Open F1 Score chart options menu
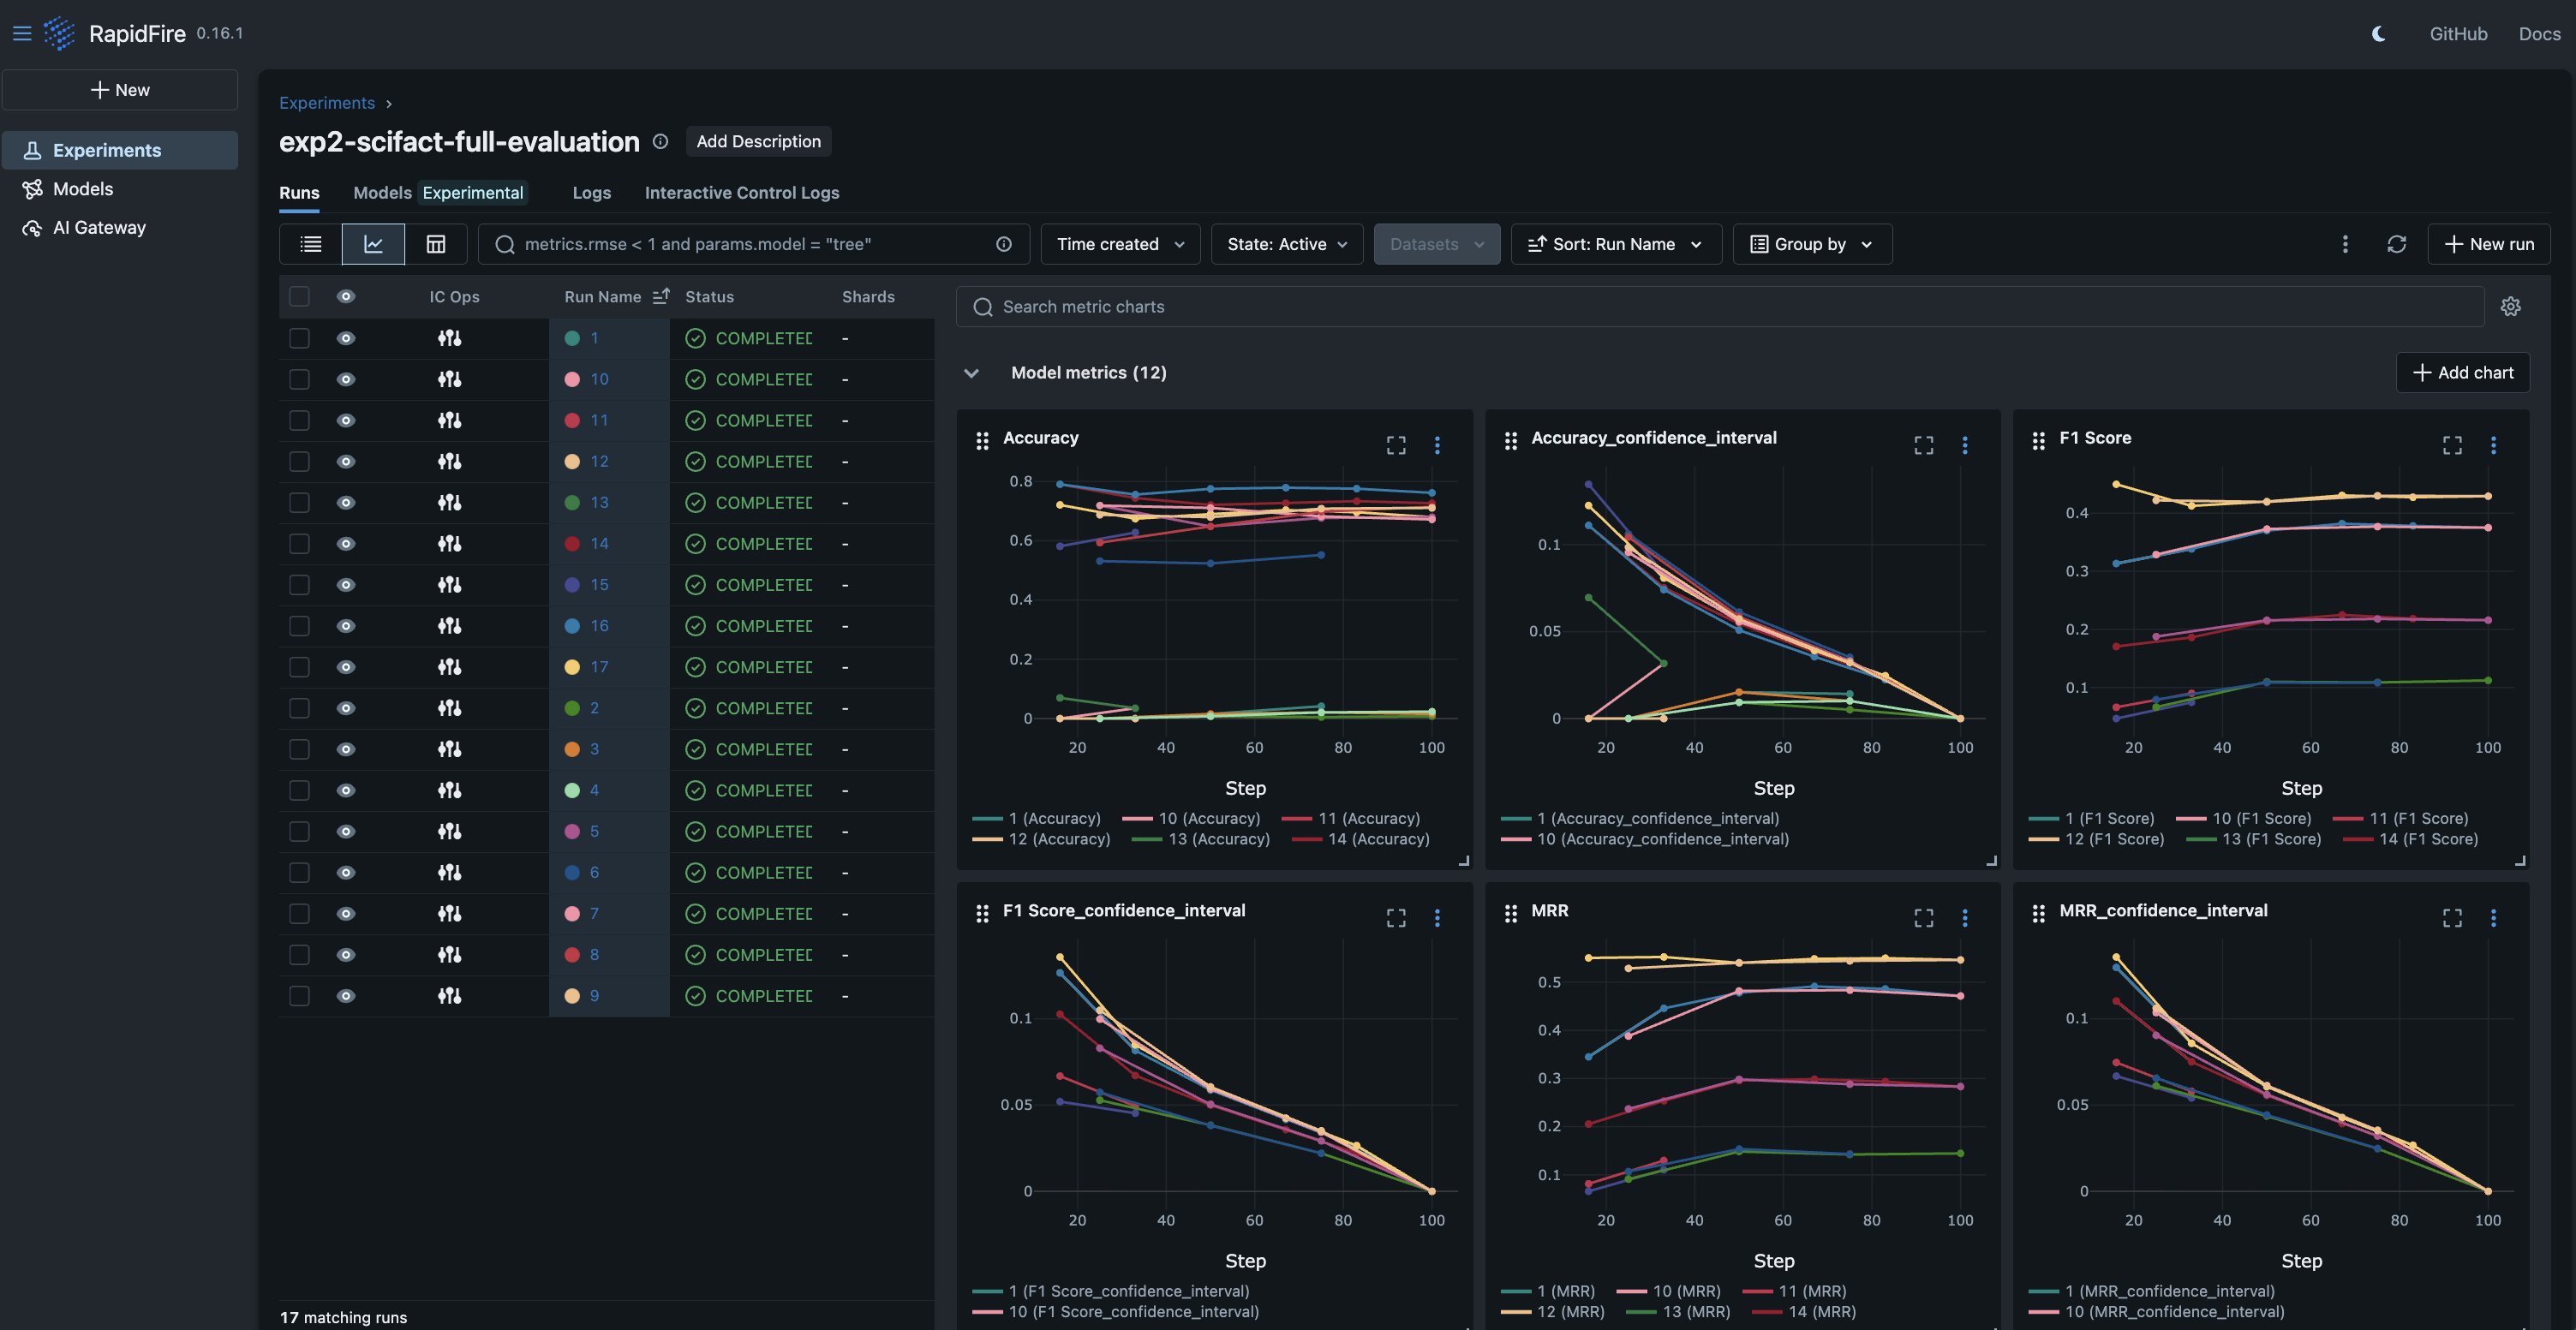Viewport: 2576px width, 1330px height. [x=2493, y=445]
